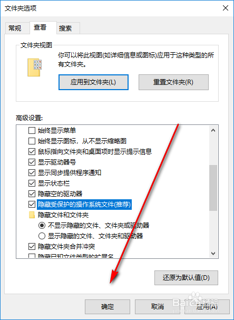234x320 pixels.
Task: Click the 隐藏文件和文件夹 folder icon
Action: [x=32, y=215]
